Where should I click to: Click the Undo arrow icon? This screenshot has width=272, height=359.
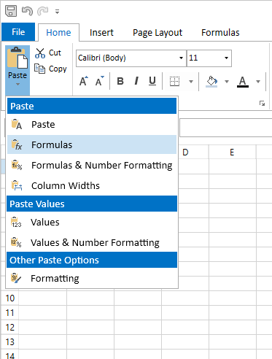[27, 11]
